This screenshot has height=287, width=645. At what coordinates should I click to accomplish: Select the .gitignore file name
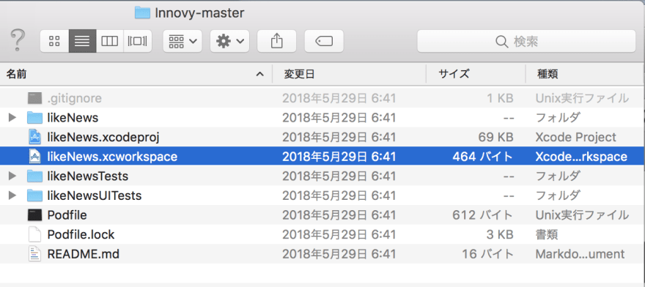tap(75, 99)
